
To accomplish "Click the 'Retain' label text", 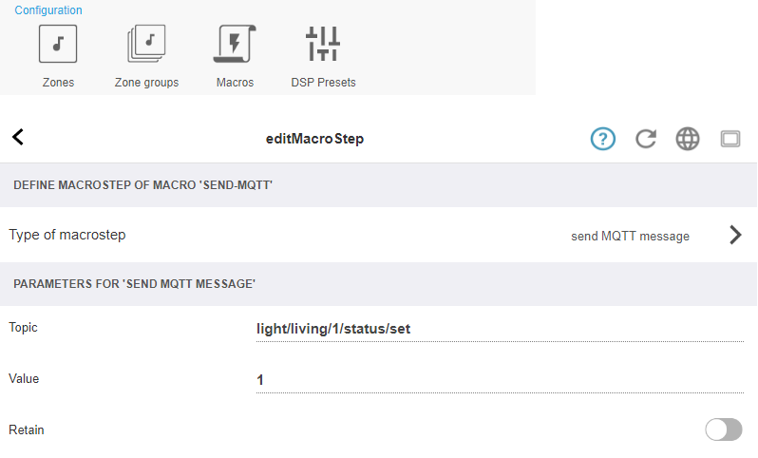I will coord(27,429).
